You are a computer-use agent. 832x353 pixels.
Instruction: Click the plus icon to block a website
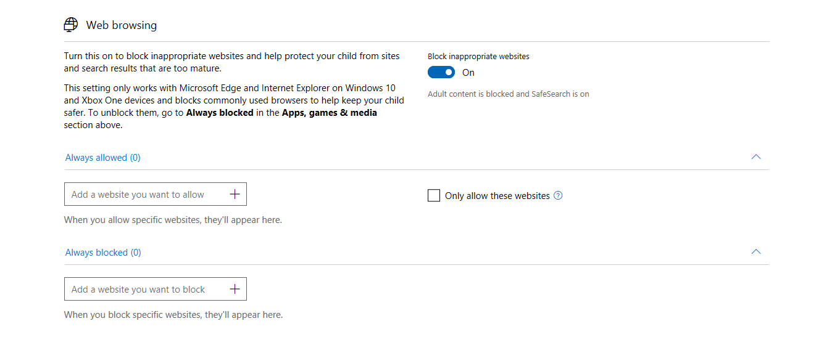[x=235, y=289]
